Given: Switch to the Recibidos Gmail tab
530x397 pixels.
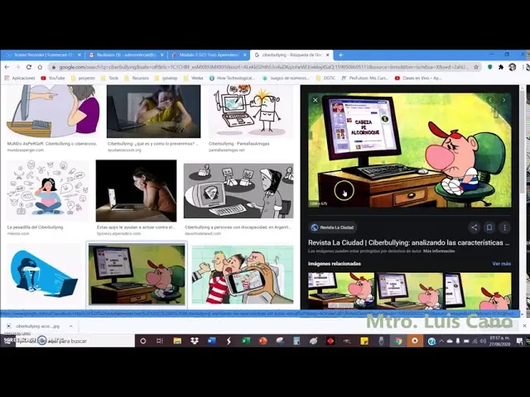Looking at the screenshot, I should [x=125, y=55].
